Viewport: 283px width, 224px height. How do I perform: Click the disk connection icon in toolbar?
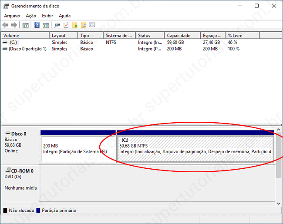click(57, 25)
